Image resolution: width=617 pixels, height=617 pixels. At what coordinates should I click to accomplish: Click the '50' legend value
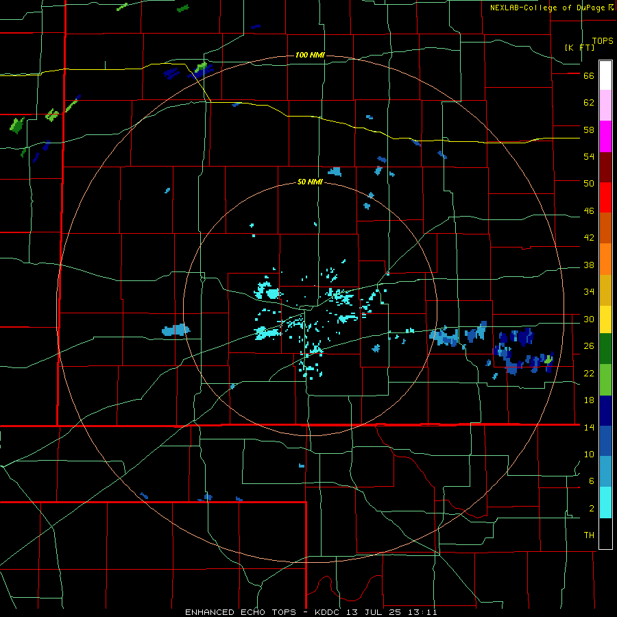(x=589, y=184)
